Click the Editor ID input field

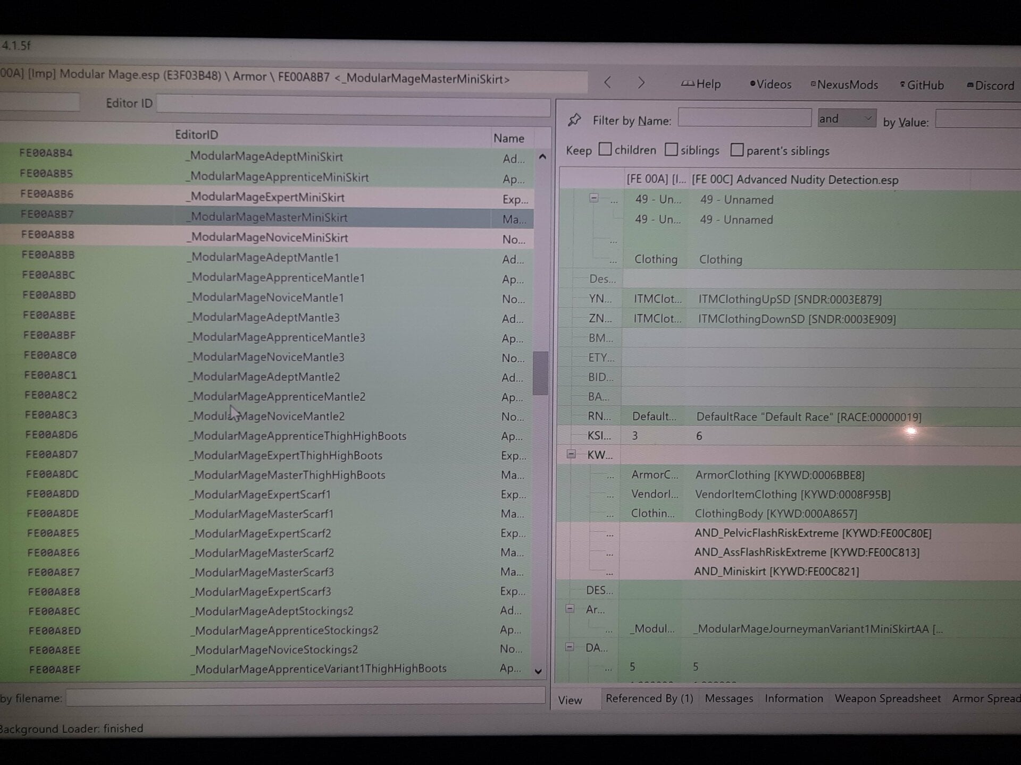(353, 105)
